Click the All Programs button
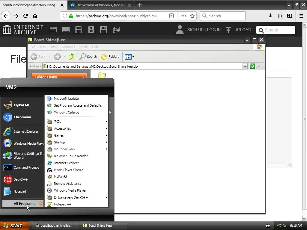Image resolution: width=307 pixels, height=230 pixels. pyautogui.click(x=23, y=204)
